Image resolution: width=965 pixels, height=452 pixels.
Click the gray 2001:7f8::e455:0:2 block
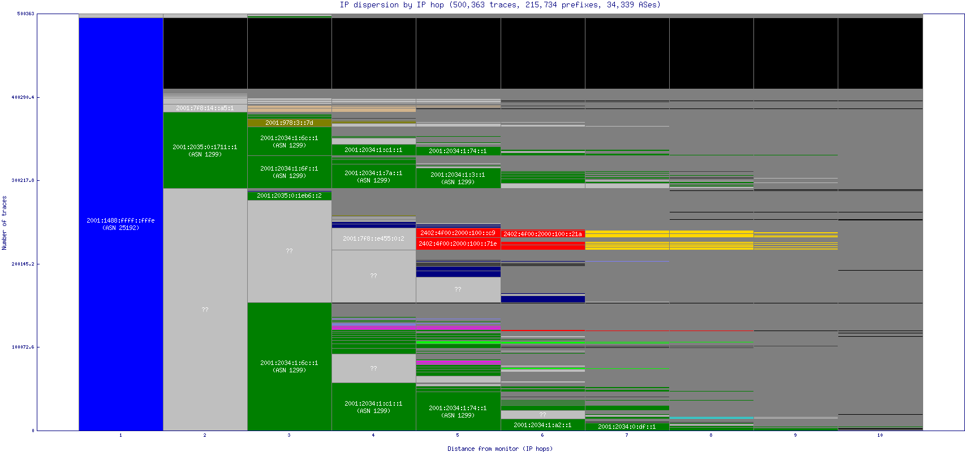tap(373, 238)
